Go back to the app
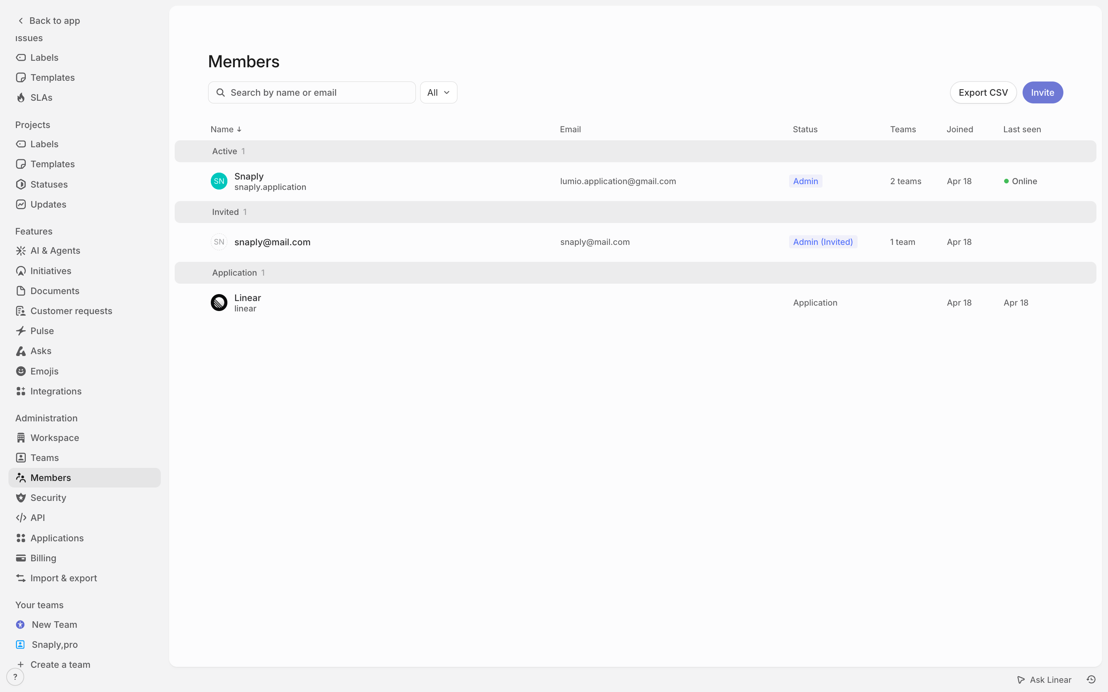Viewport: 1108px width, 692px height. pyautogui.click(x=49, y=21)
